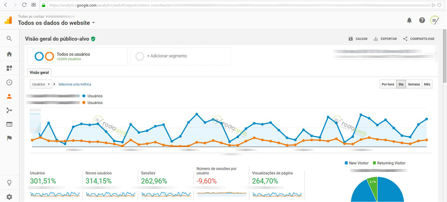Click the blue New Visitor legend swatch
This screenshot has width=447, height=202.
346,163
